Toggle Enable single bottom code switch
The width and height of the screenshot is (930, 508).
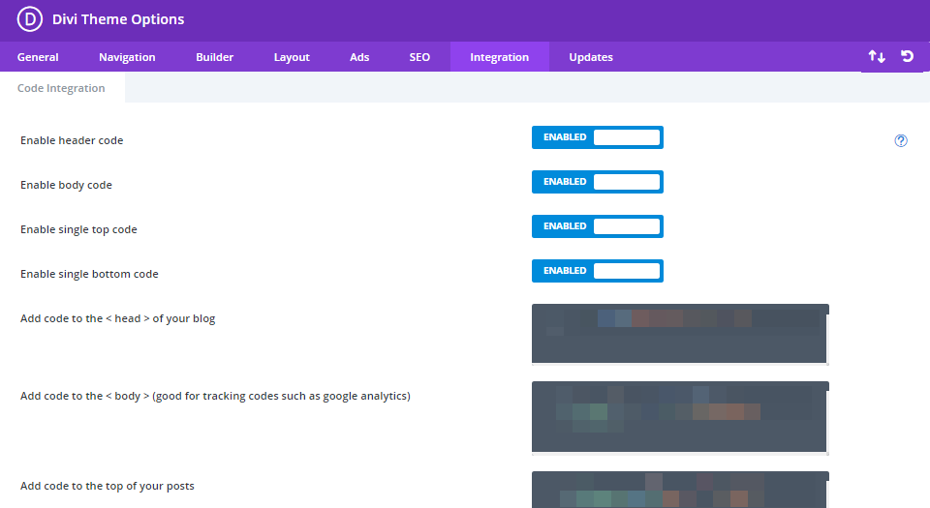click(x=598, y=271)
